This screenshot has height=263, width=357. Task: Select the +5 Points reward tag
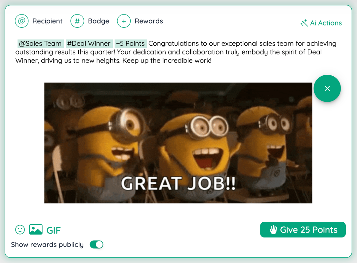[x=131, y=44]
